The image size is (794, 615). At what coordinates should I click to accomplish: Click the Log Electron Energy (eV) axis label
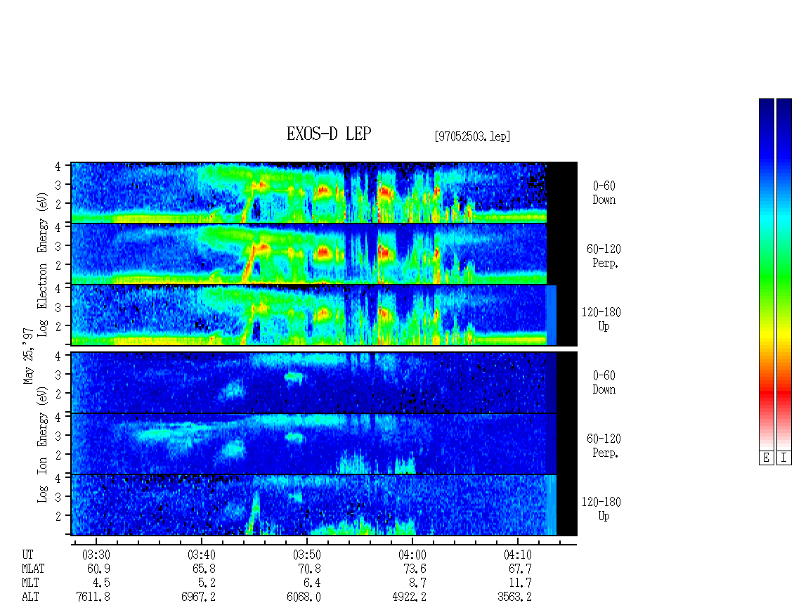[43, 264]
